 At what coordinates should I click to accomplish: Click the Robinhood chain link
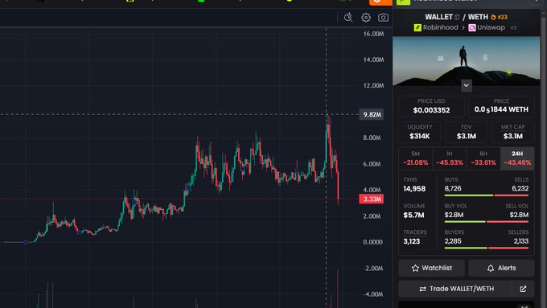[440, 27]
